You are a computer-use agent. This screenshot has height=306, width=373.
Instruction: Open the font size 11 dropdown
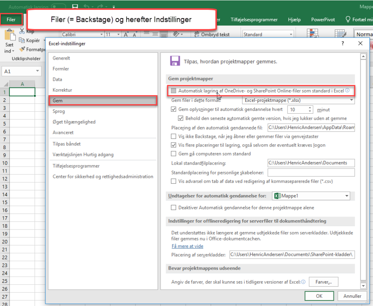(x=118, y=34)
